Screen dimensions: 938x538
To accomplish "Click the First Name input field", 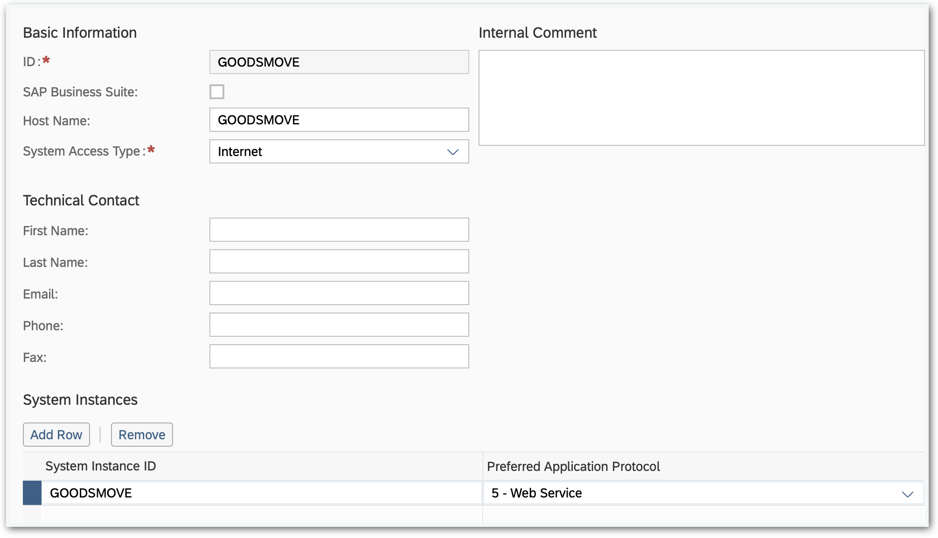I will [x=339, y=230].
